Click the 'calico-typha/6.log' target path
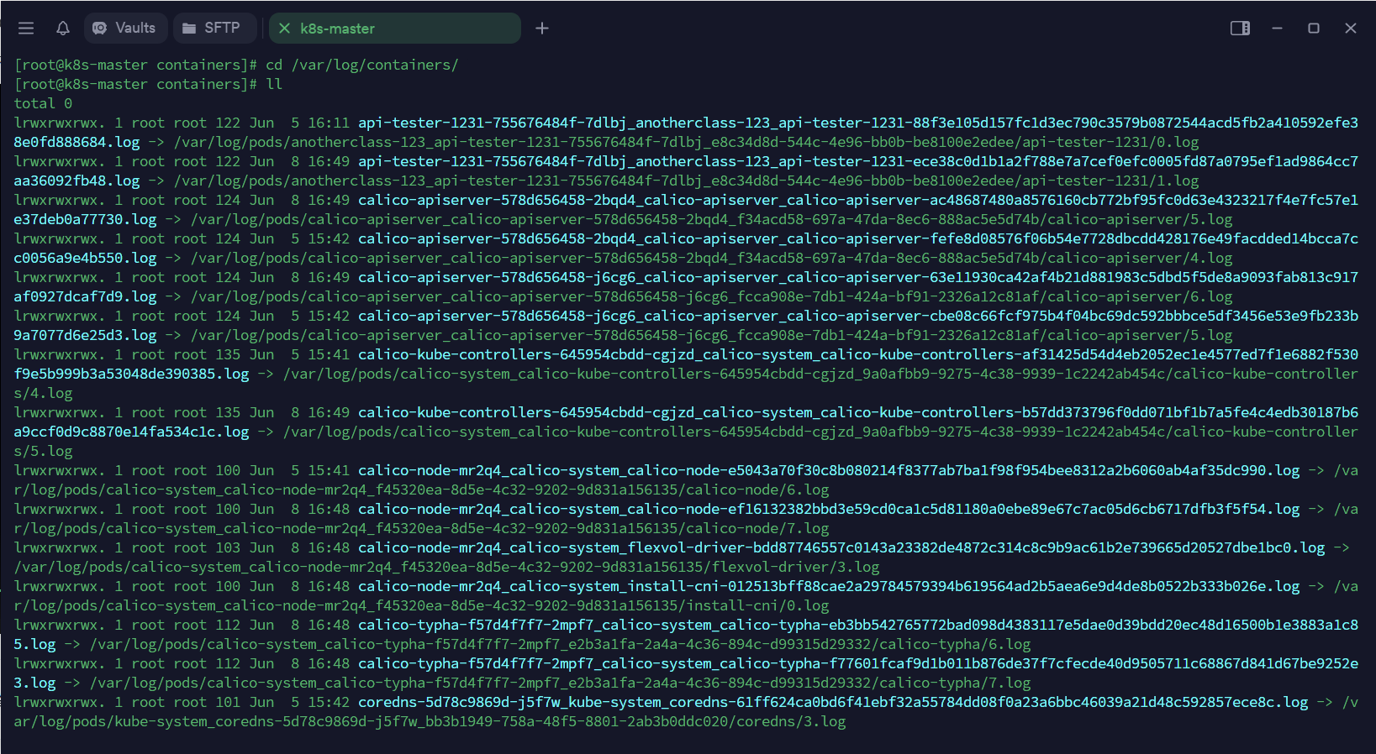Viewport: 1376px width, 754px height. pyautogui.click(x=955, y=644)
